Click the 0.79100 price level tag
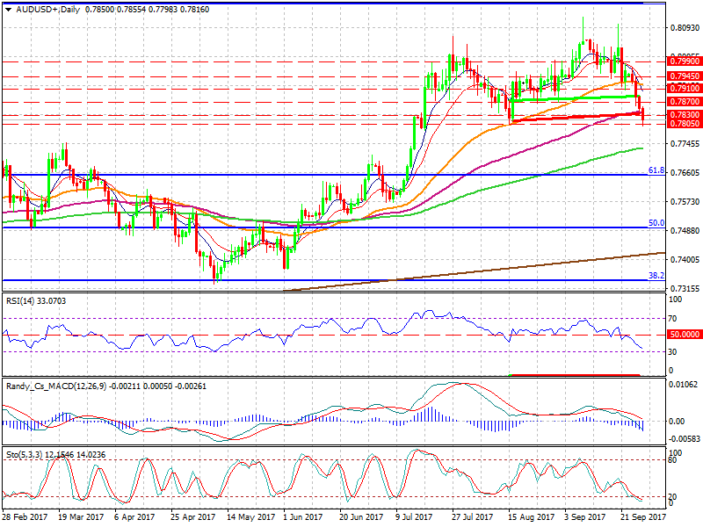703x527 pixels. tap(684, 89)
